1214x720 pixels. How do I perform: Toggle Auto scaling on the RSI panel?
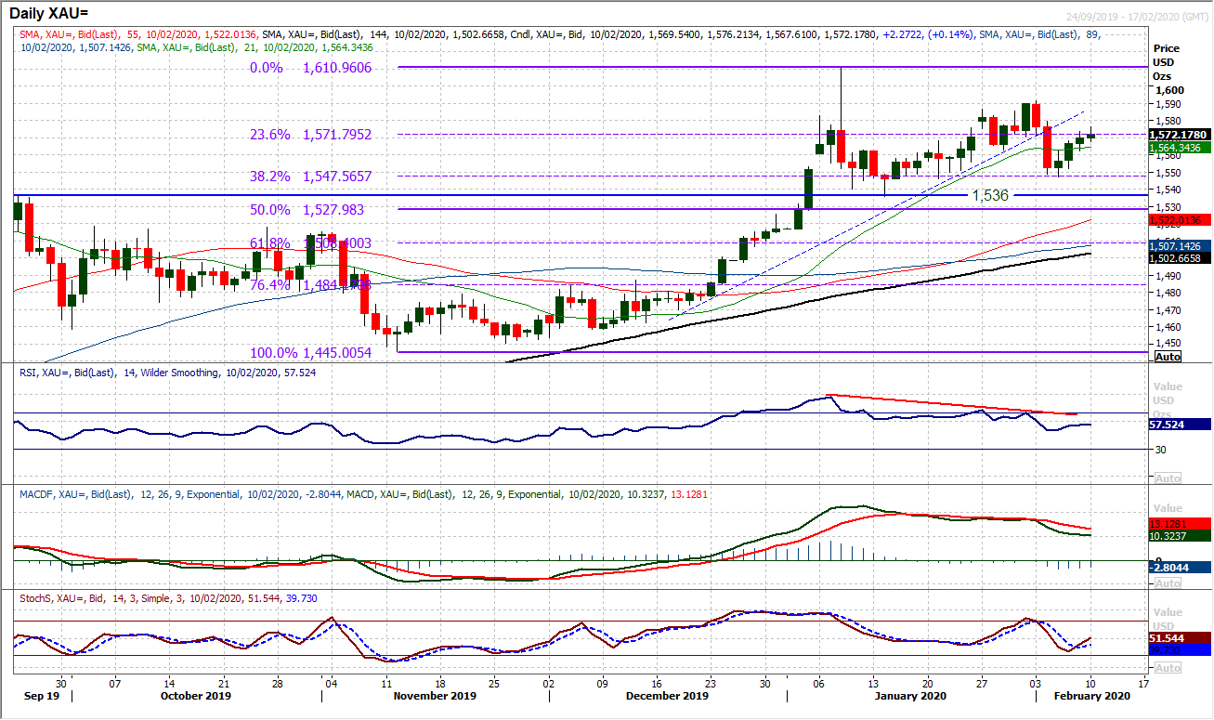point(1167,477)
